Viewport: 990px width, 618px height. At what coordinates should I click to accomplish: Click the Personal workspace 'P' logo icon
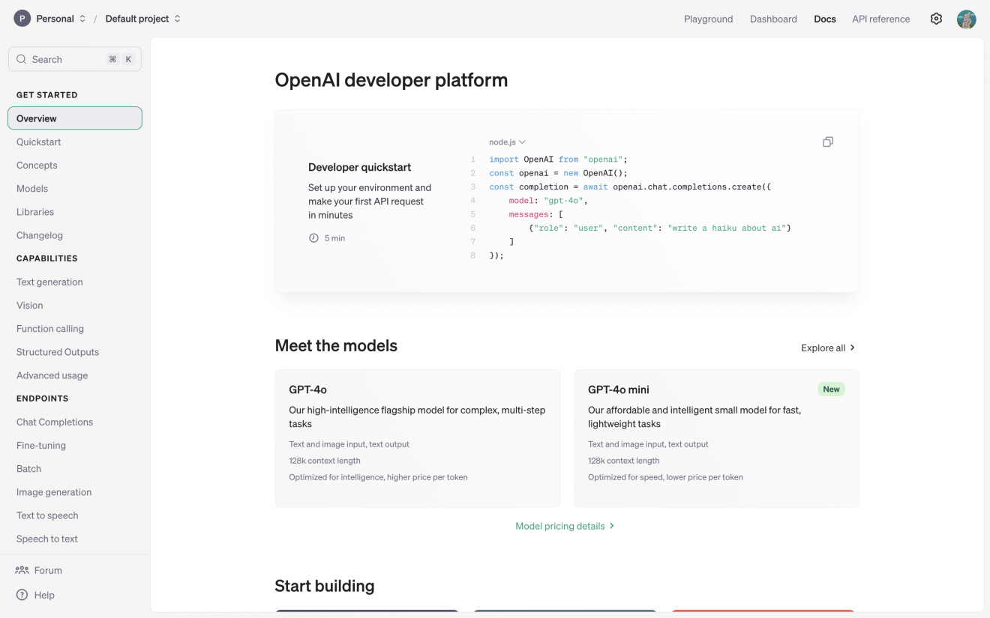click(x=22, y=17)
